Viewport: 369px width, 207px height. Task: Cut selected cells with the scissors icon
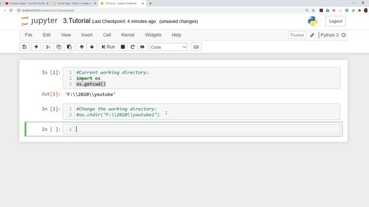click(x=48, y=47)
